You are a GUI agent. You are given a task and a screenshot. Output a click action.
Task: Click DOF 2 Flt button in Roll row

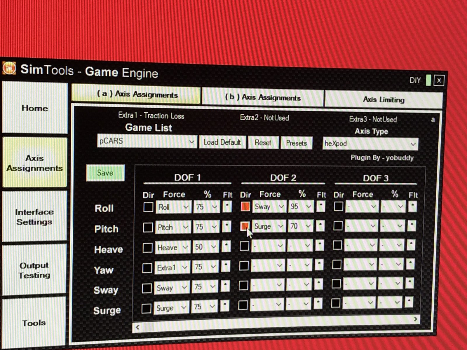pyautogui.click(x=321, y=206)
